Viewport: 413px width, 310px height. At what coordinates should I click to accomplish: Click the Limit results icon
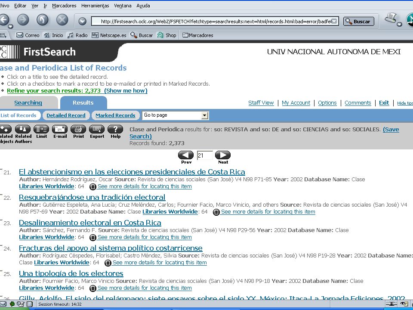[x=41, y=129]
